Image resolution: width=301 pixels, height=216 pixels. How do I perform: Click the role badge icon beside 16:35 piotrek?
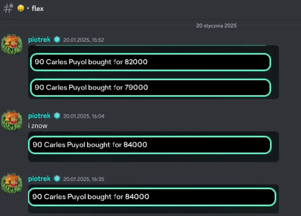click(x=57, y=179)
